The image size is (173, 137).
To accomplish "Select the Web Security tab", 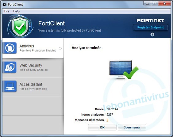I will coord(33,67).
